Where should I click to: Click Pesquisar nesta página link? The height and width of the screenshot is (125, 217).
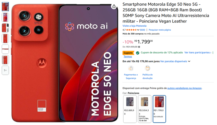pyautogui.click(x=160, y=30)
